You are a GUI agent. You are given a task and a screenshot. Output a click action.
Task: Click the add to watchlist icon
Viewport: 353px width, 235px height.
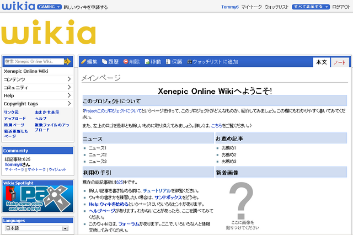(x=189, y=62)
